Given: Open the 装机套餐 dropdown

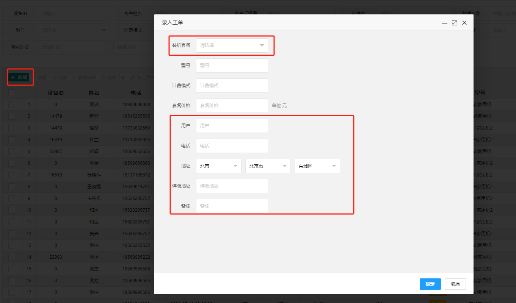Looking at the screenshot, I should 232,45.
